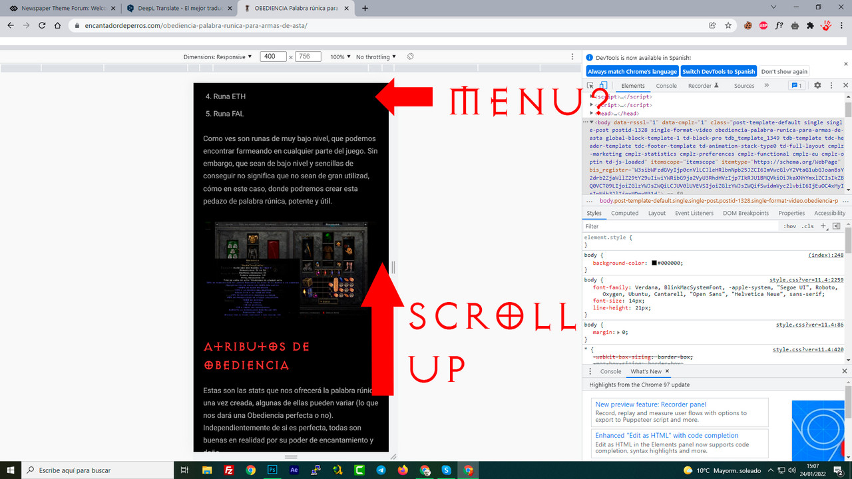852x479 pixels.
Task: Open the Layout tab
Action: [x=656, y=213]
